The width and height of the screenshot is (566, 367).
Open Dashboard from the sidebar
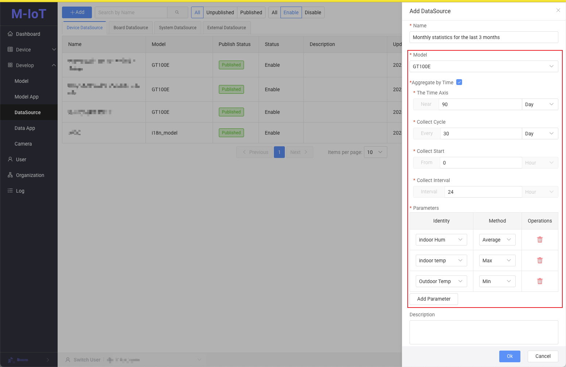[x=28, y=34]
